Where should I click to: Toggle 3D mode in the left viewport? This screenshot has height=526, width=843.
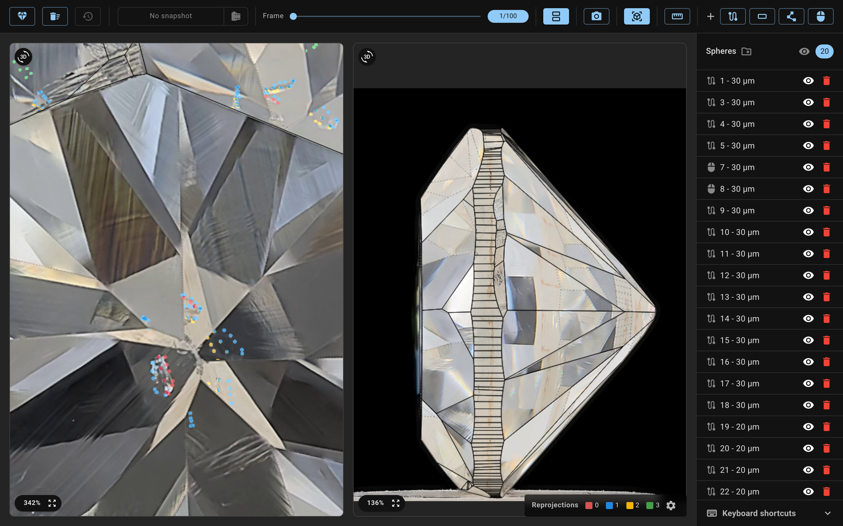(x=23, y=57)
